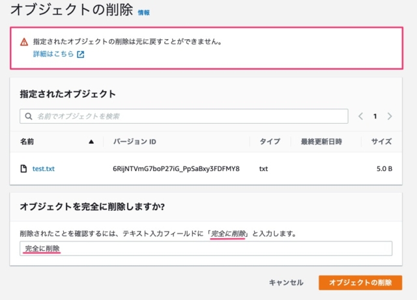Open the 詳細はこちら link
This screenshot has height=300, width=417.
tap(53, 54)
